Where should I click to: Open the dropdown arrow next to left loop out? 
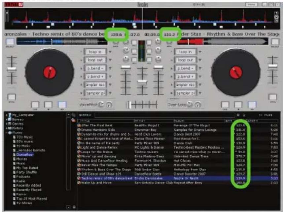(x=110, y=60)
